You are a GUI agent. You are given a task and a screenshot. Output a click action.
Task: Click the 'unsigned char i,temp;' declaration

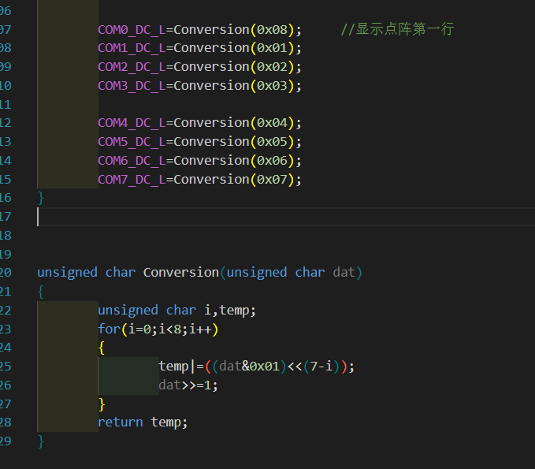176,310
